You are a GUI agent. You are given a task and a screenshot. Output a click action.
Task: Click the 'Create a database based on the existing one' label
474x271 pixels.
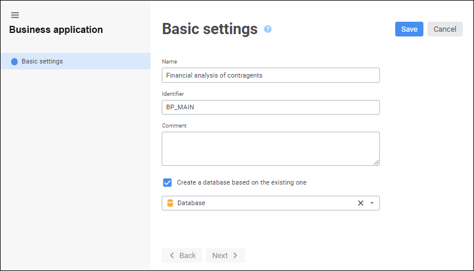242,182
